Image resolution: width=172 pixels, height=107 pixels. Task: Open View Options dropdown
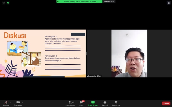coord(109,1)
